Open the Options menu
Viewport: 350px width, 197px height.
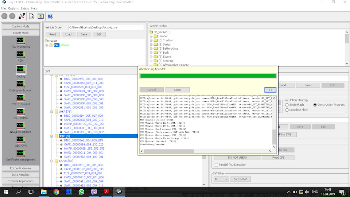(x=13, y=8)
